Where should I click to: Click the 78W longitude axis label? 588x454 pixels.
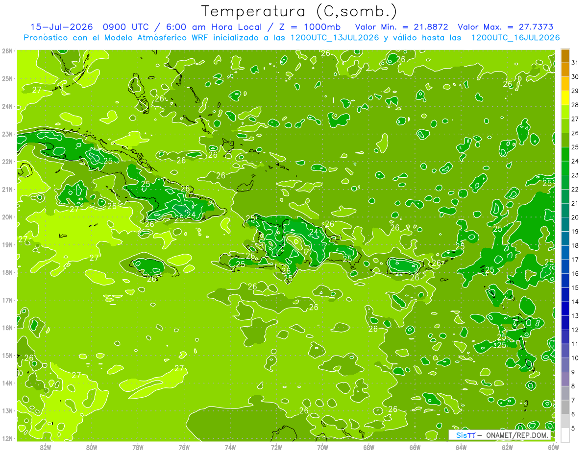pyautogui.click(x=138, y=447)
